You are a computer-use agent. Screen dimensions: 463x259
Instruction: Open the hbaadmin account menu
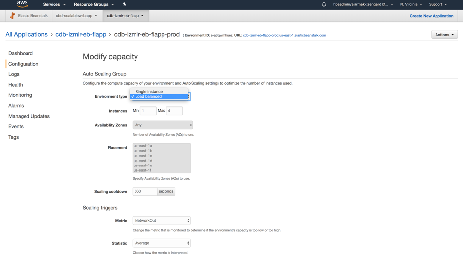pos(363,4)
